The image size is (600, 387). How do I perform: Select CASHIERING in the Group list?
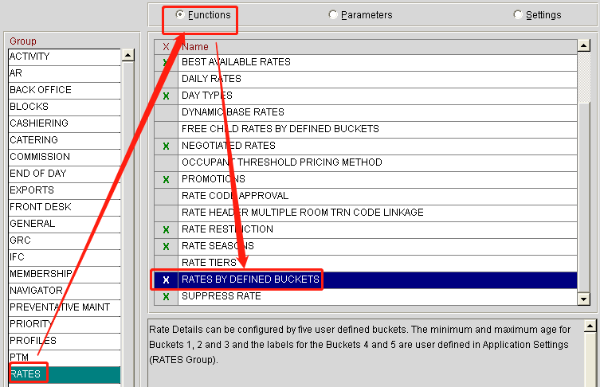[x=38, y=123]
